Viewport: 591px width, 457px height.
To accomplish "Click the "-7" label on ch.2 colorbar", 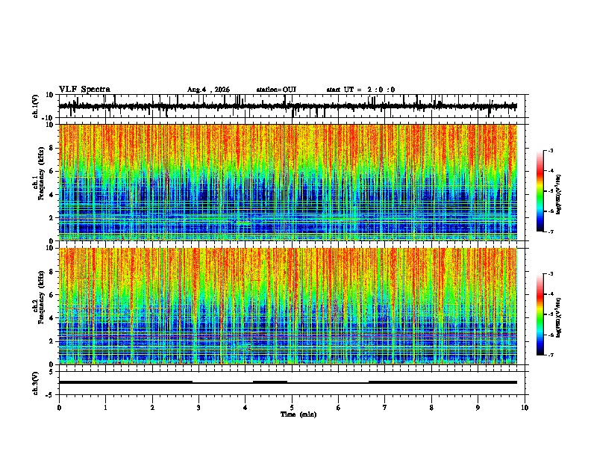I will point(551,355).
